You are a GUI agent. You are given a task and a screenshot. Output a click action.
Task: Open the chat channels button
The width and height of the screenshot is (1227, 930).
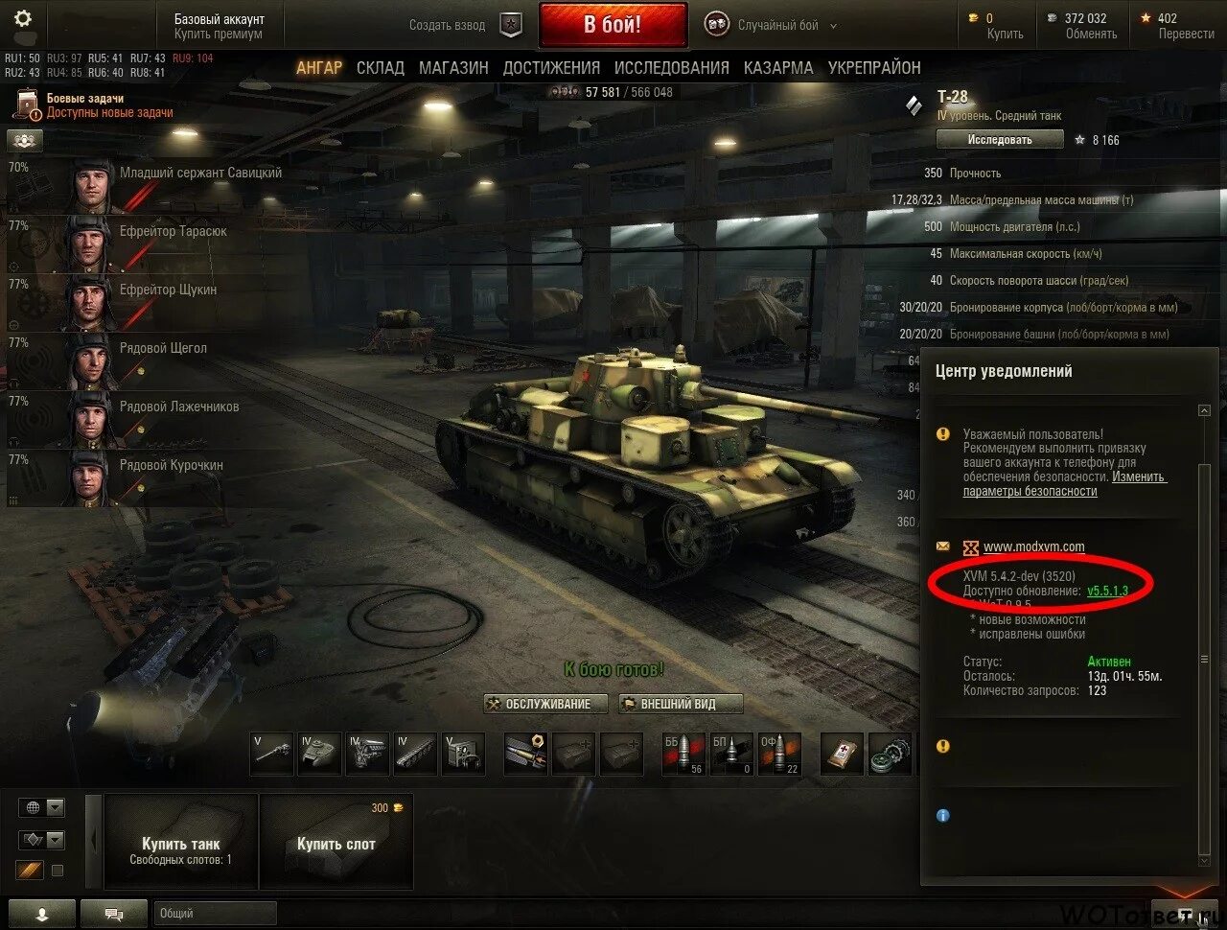114,913
